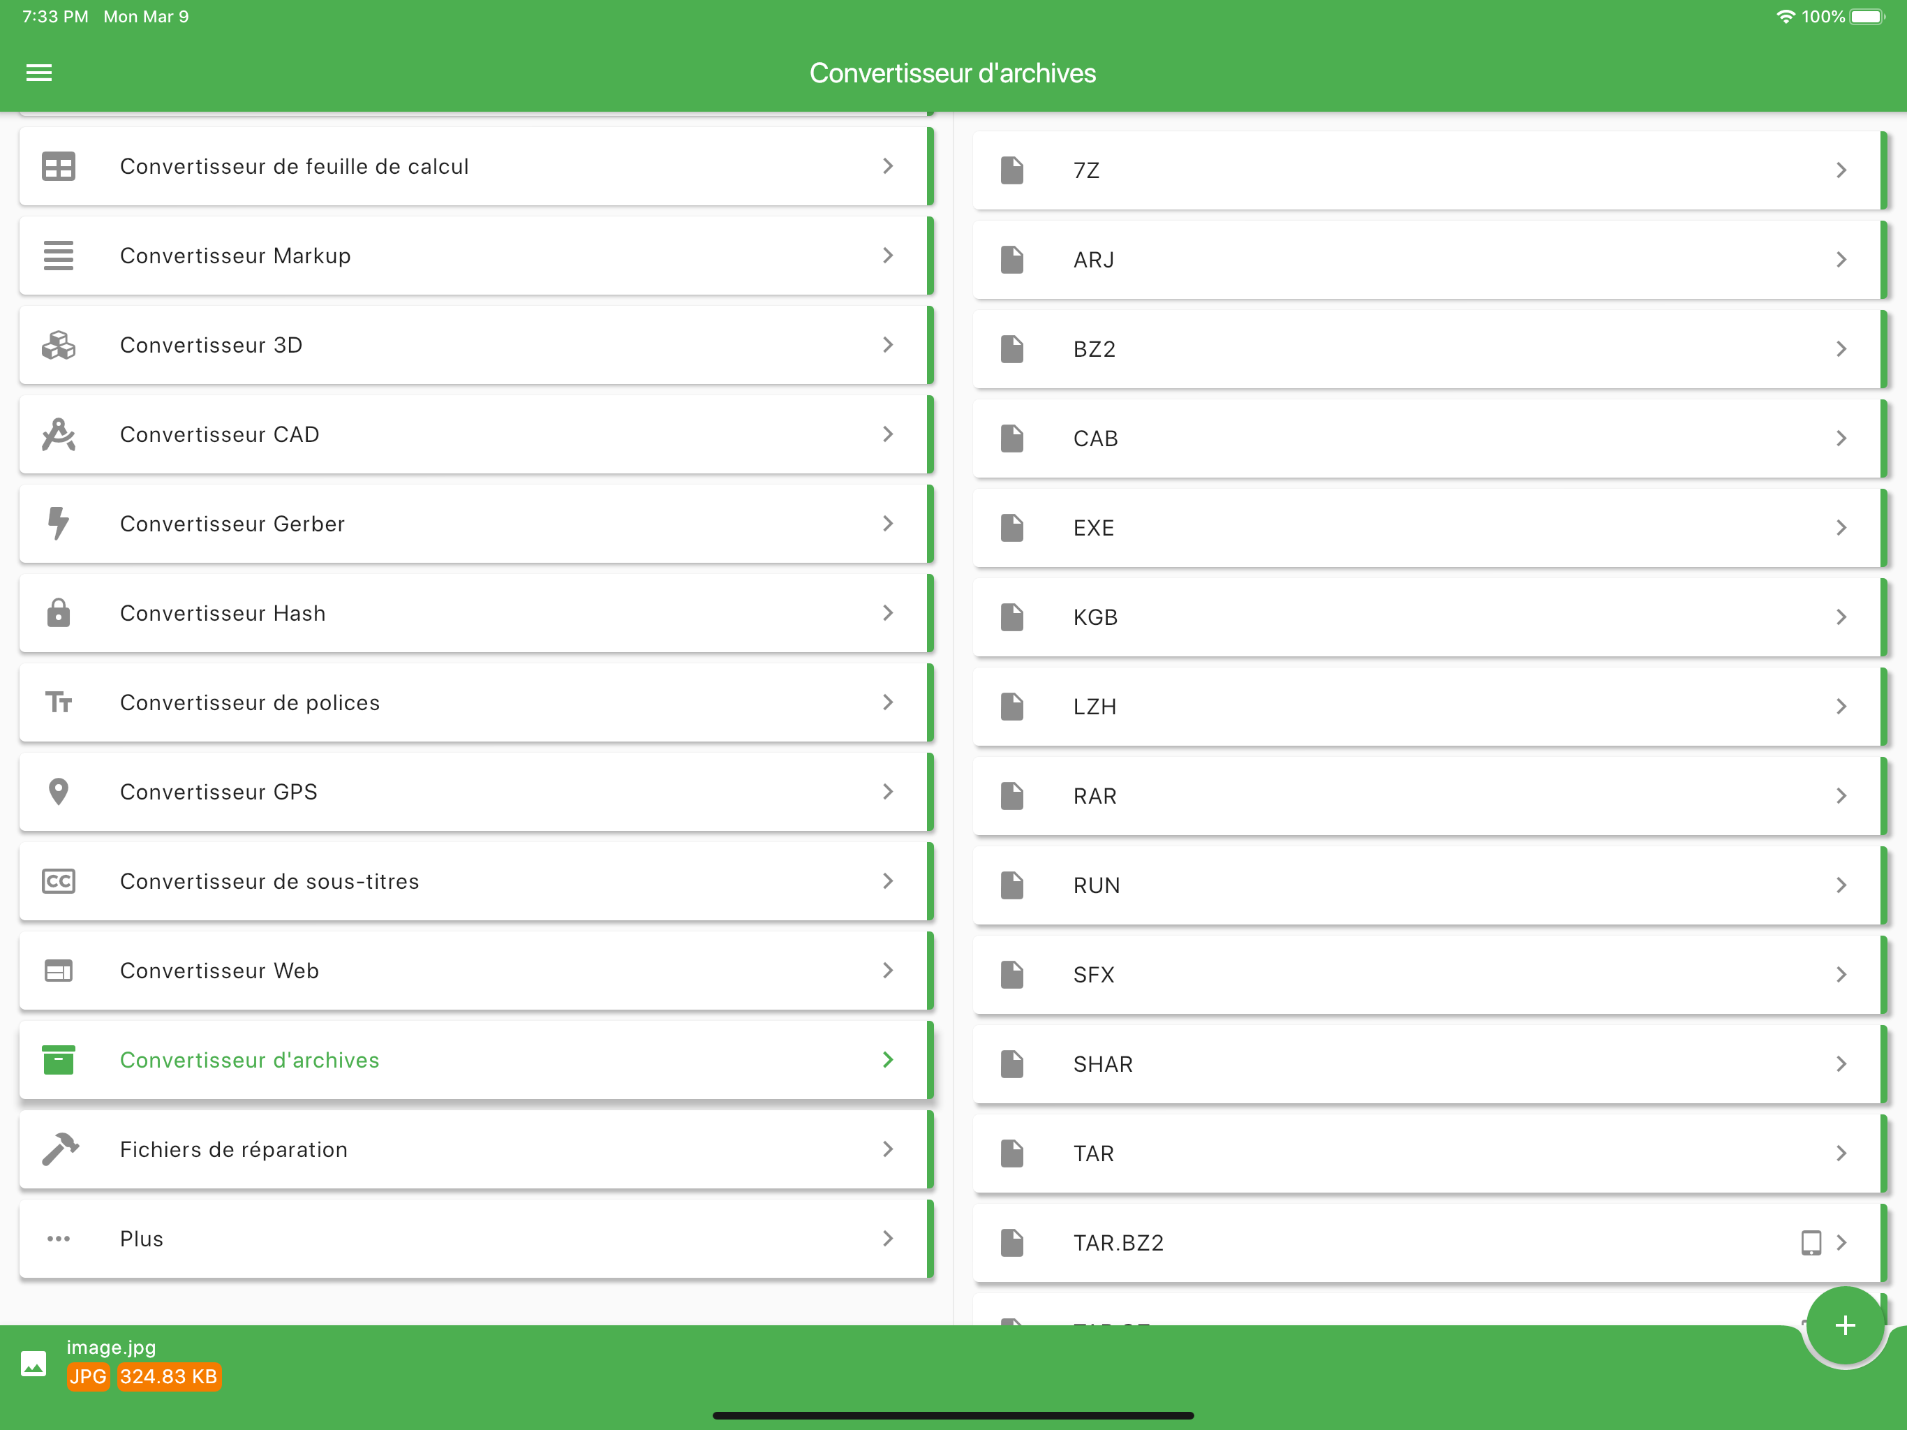Click the Gerber lightning bolt icon
Screen dimensions: 1907x1430
(x=59, y=524)
